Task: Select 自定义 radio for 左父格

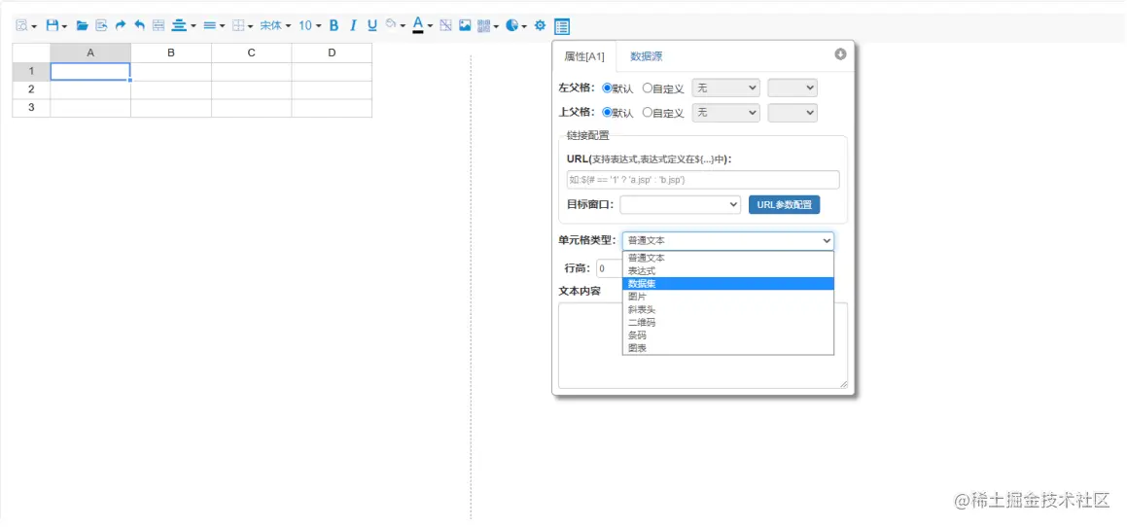Action: tap(647, 88)
